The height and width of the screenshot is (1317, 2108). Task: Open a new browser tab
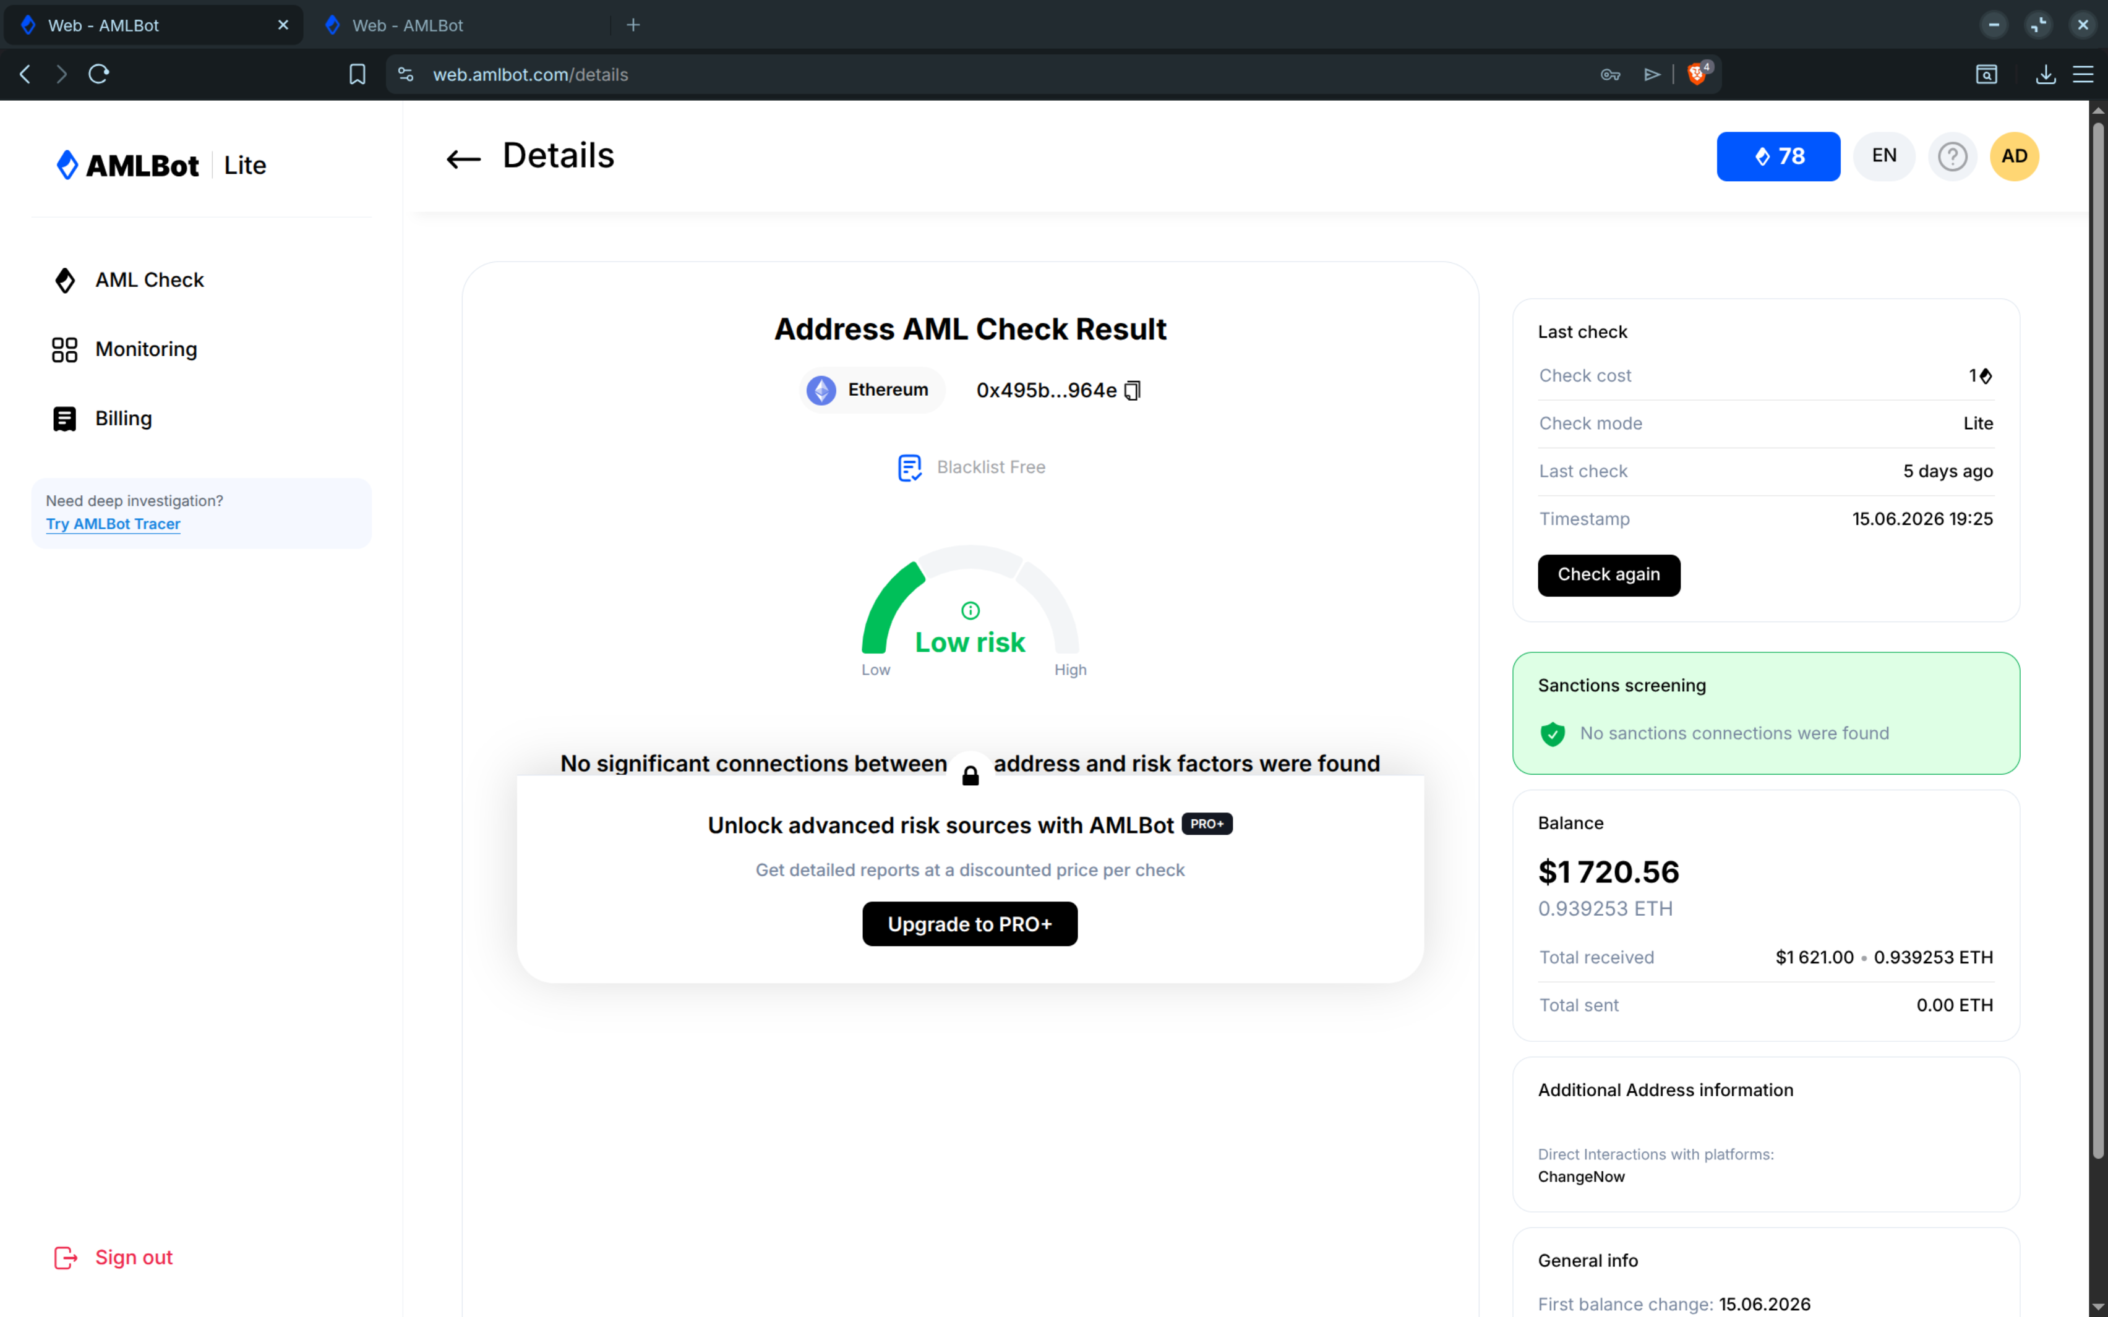coord(633,25)
